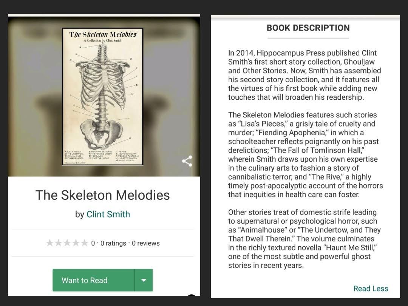Viewport: 408px width, 306px height.
Task: Open The Skeleton Melodies cover thumbnail
Action: 103,97
